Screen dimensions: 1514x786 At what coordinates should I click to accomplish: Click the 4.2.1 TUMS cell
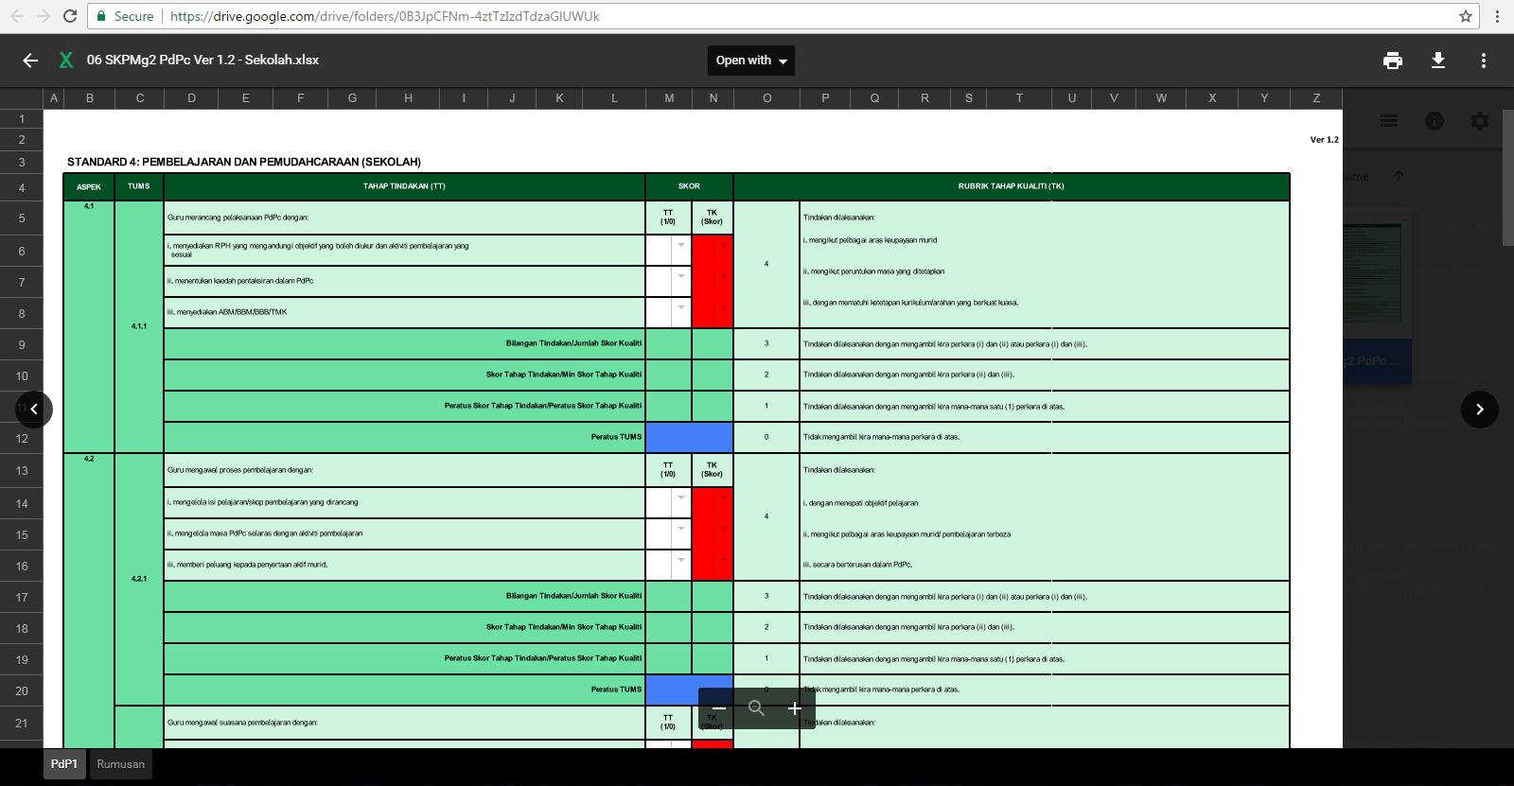point(139,579)
